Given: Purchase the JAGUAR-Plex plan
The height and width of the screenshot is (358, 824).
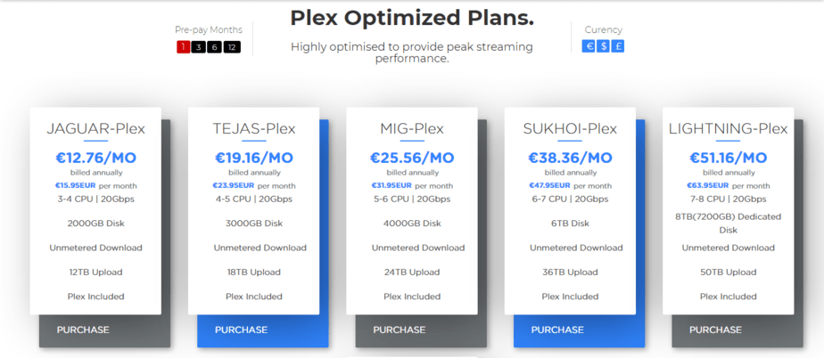Looking at the screenshot, I should 83,330.
